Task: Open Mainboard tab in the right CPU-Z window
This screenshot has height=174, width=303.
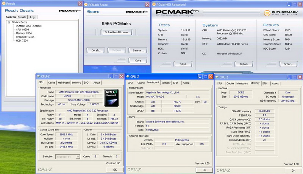Action: tap(242, 84)
